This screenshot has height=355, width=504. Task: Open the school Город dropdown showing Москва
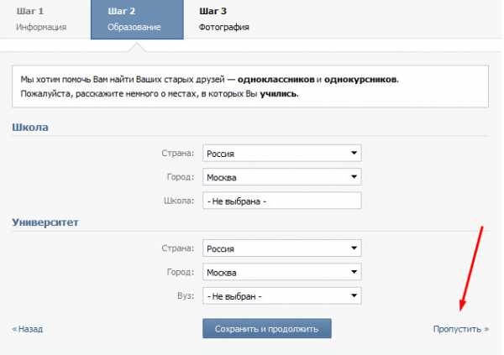tap(282, 177)
